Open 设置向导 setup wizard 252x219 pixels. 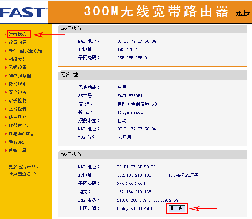(18, 43)
